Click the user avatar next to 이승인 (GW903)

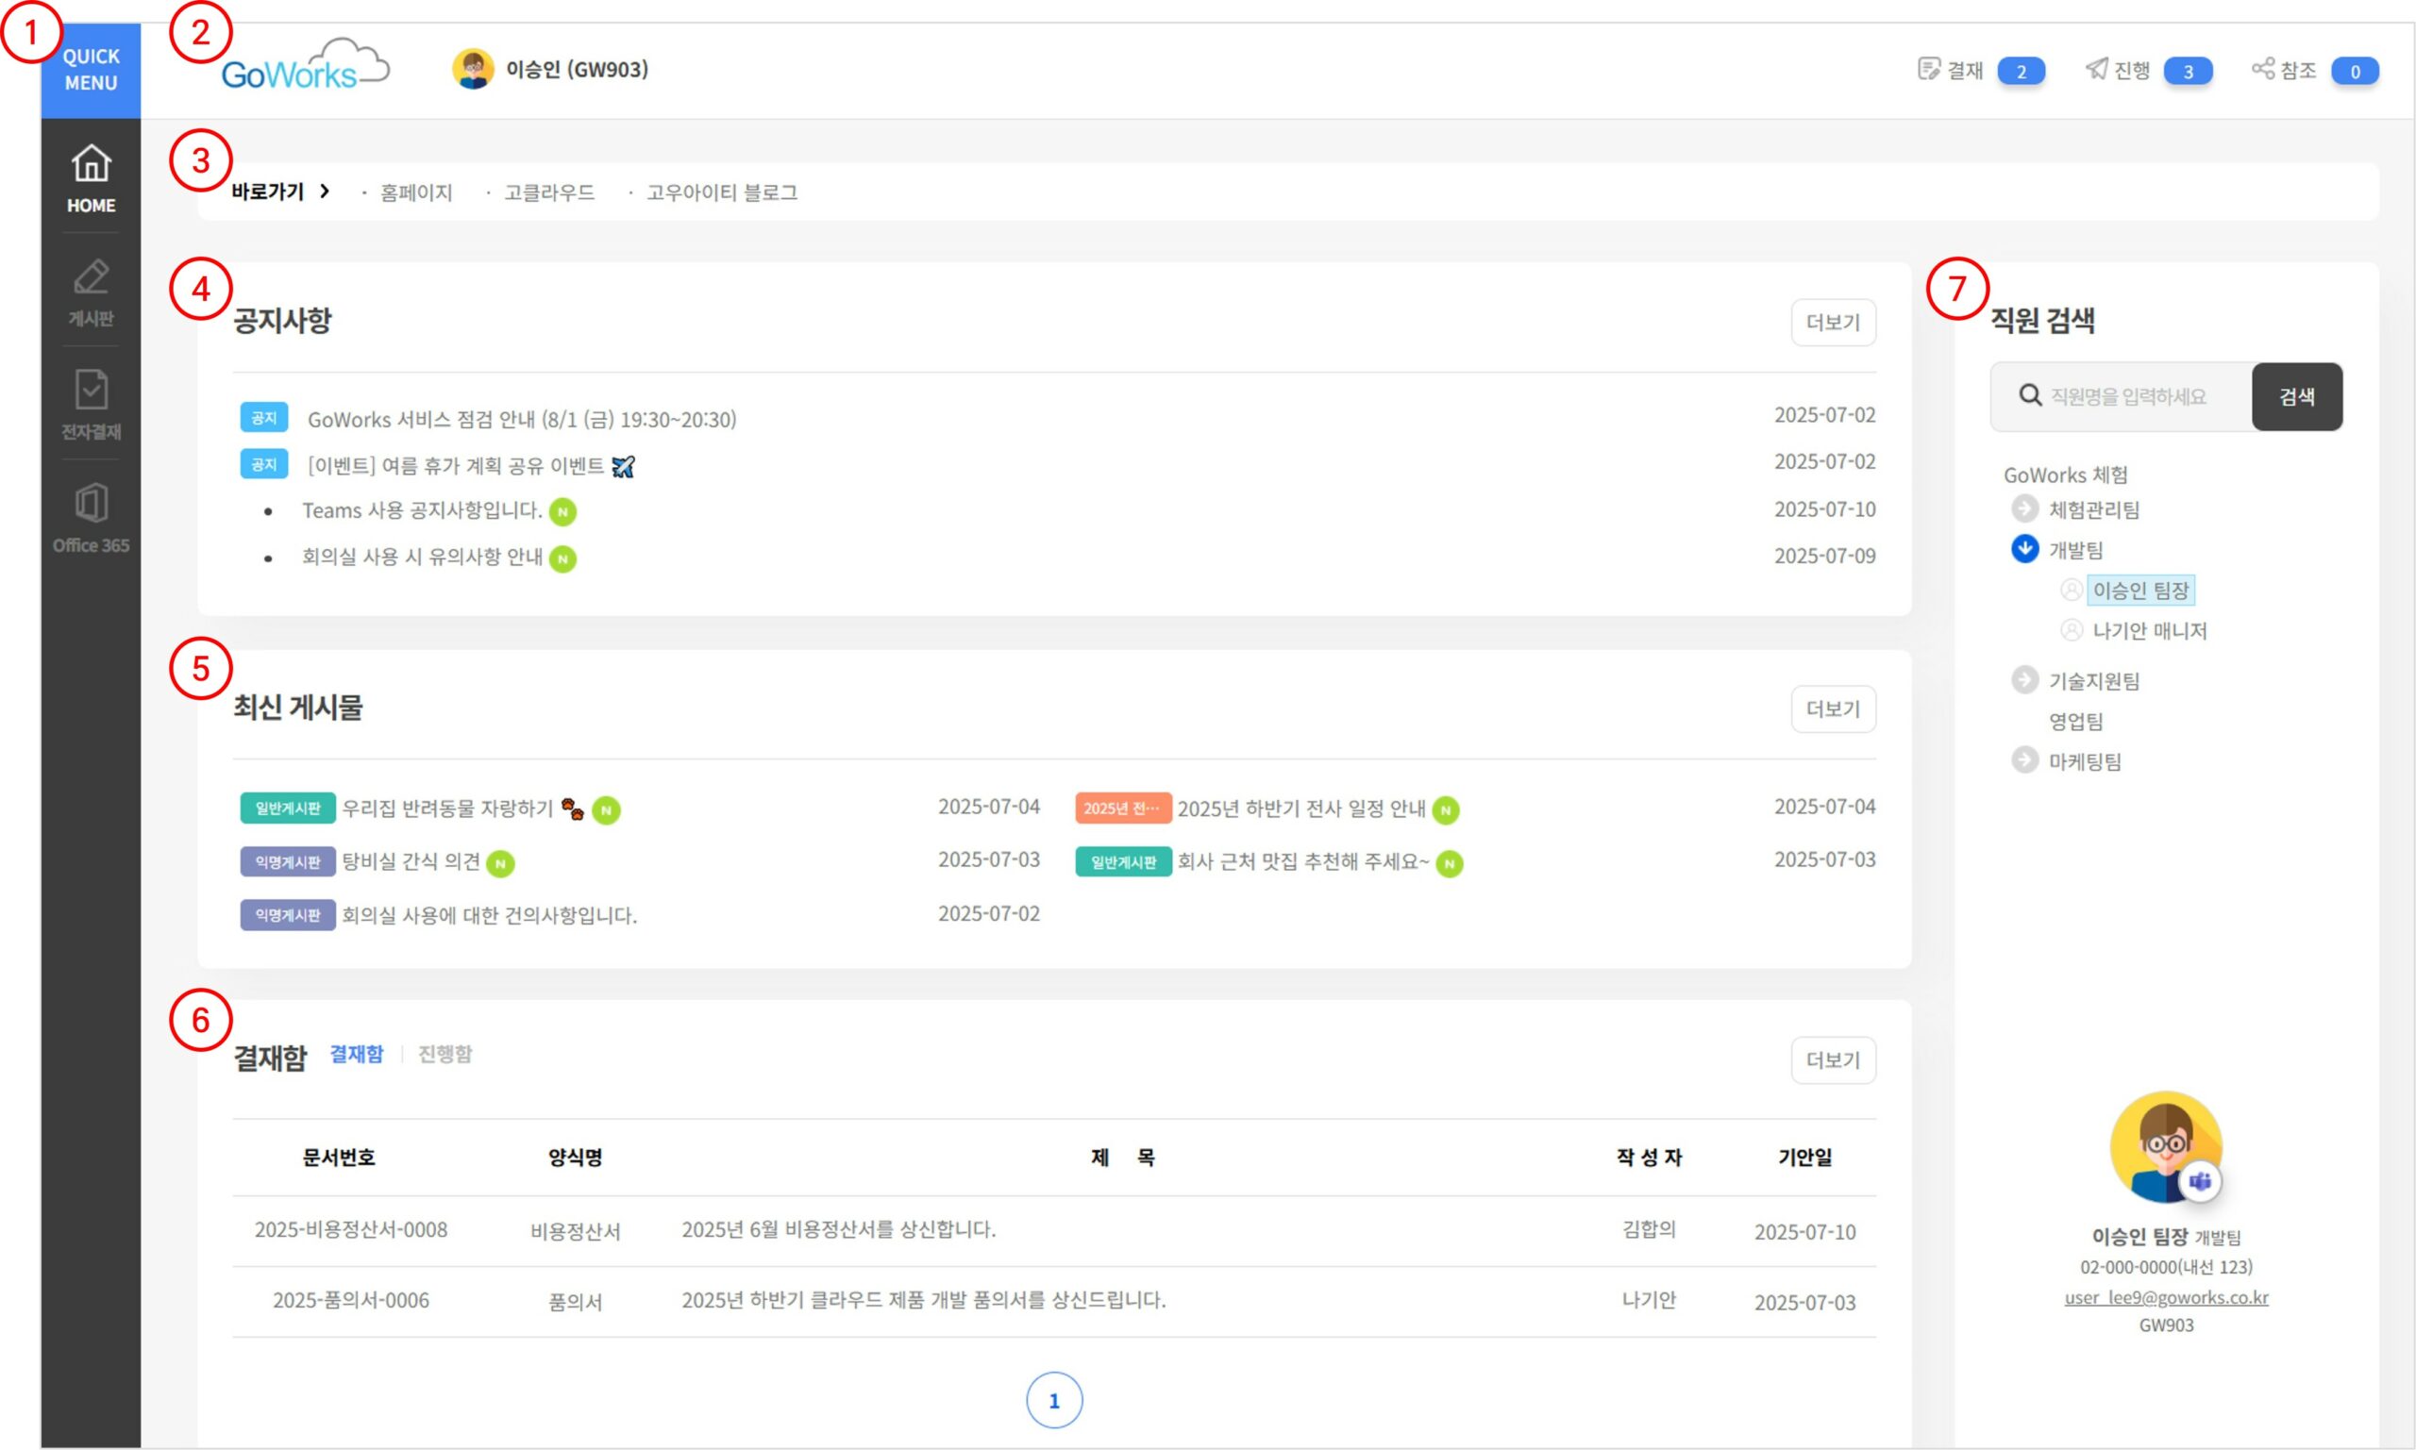point(473,70)
